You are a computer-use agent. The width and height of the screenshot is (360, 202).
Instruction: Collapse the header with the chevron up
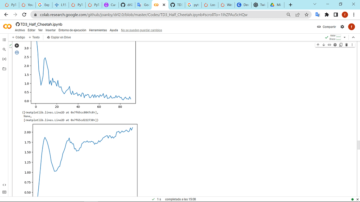tap(353, 37)
